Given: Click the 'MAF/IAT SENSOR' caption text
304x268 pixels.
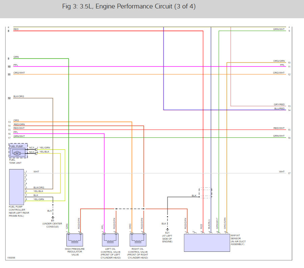Looking at the screenshot, I should pyautogui.click(x=238, y=240).
